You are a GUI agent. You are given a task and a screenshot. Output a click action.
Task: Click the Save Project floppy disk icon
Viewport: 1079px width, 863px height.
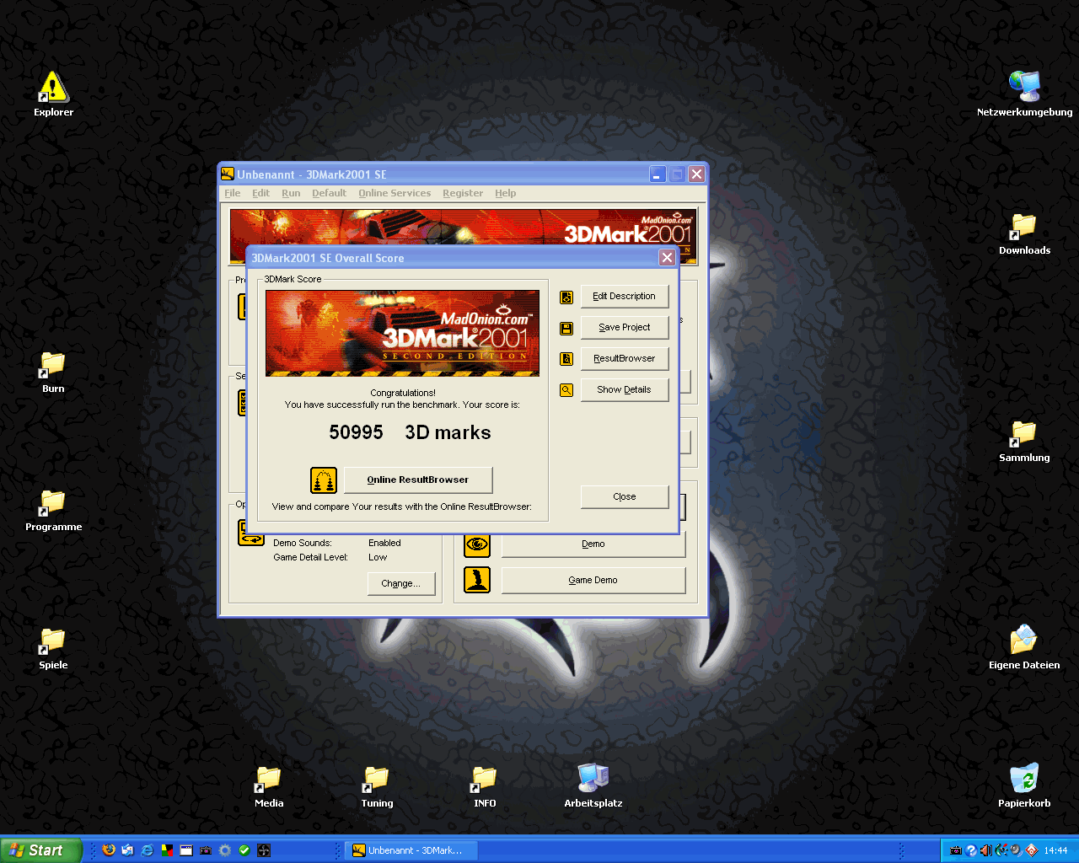[x=566, y=328]
